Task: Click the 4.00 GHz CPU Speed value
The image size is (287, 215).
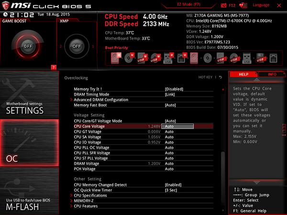Action: tap(155, 16)
